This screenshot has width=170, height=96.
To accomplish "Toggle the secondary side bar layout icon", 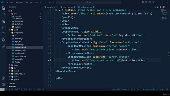I will (150, 2).
